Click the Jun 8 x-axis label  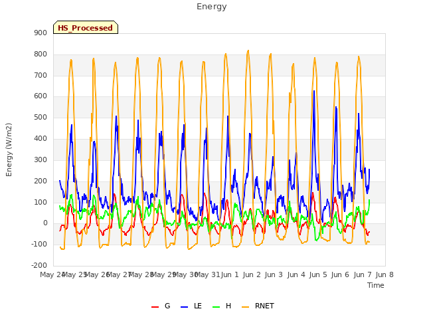(384, 274)
